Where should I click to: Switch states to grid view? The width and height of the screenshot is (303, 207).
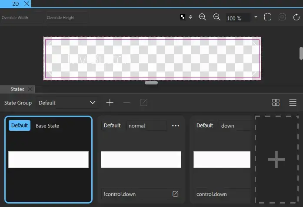tap(276, 103)
